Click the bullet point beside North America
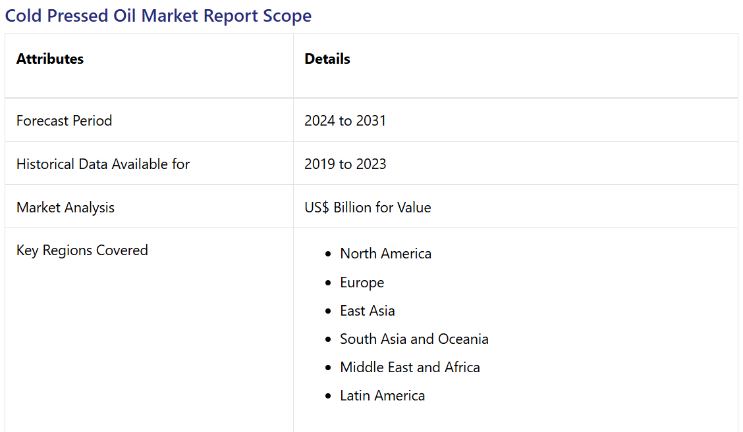Image resolution: width=743 pixels, height=432 pixels. 329,254
